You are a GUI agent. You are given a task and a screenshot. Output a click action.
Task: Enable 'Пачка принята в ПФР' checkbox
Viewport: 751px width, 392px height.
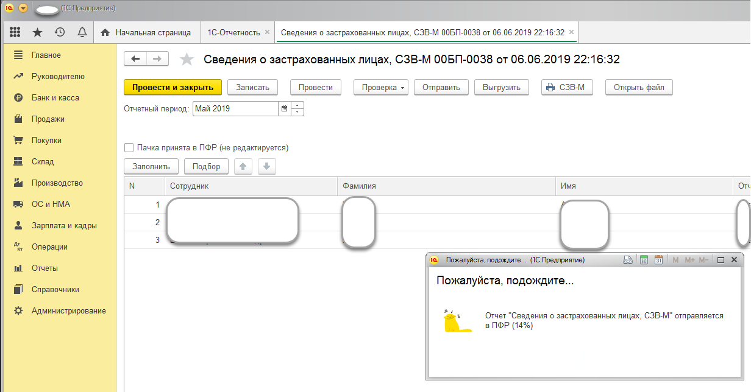[x=129, y=147]
